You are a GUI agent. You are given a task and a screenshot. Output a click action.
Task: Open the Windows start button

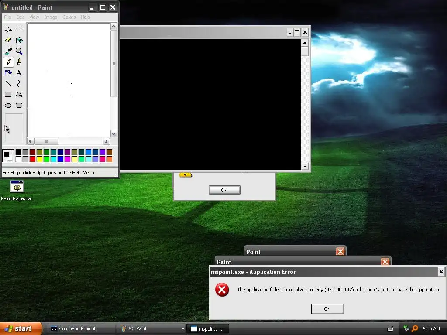click(21, 328)
